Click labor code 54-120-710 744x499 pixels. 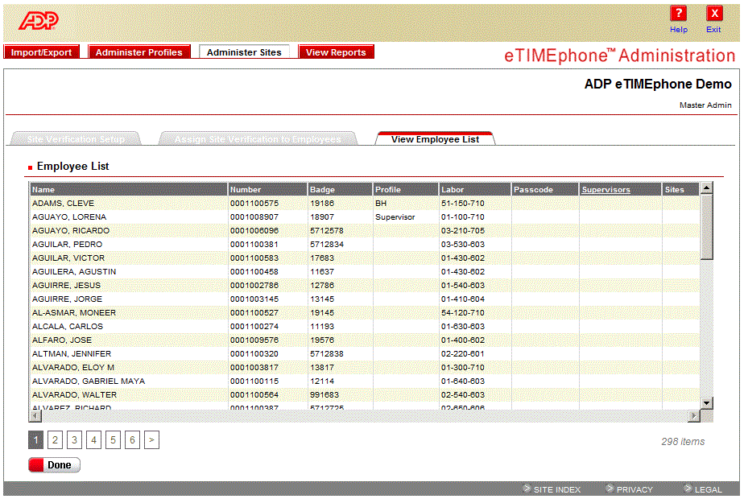click(463, 313)
